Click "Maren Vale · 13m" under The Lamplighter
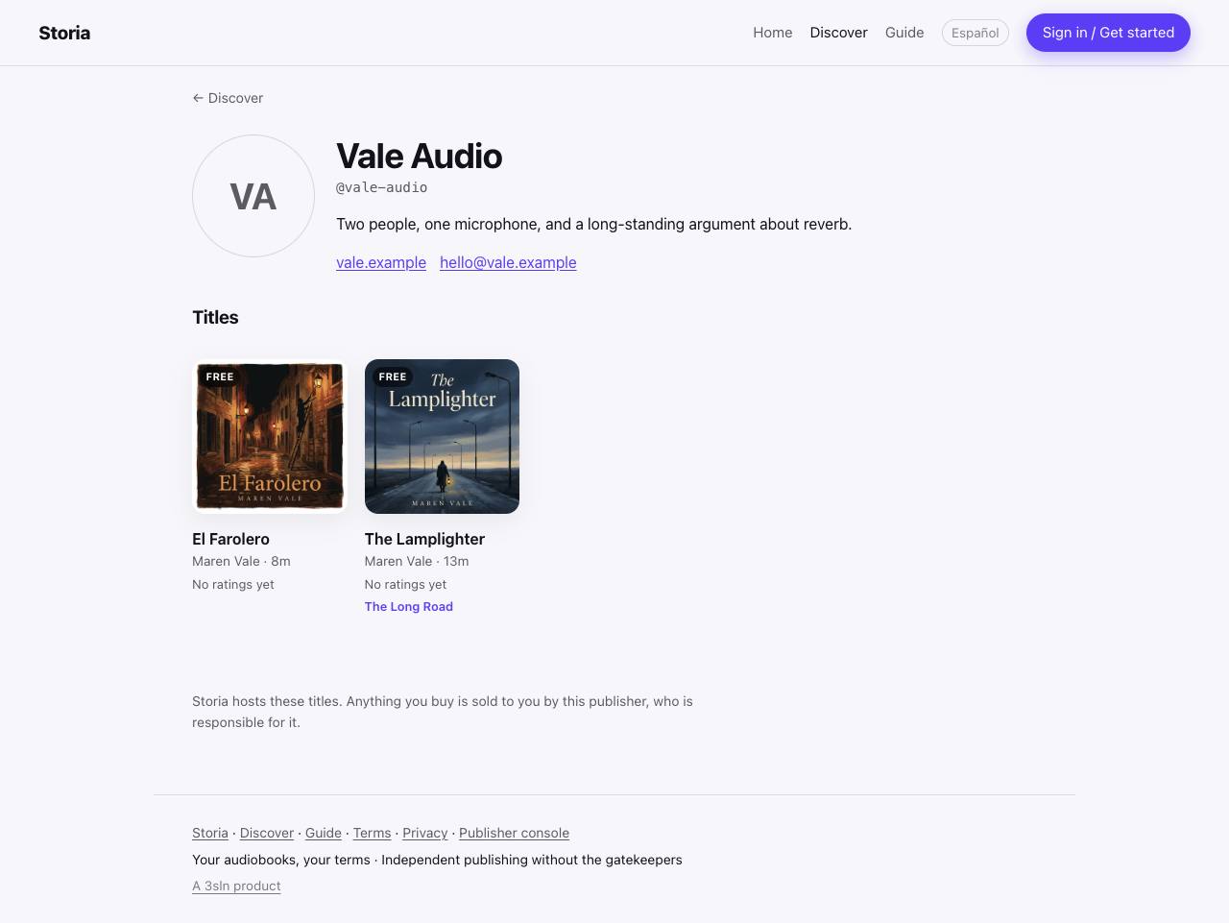This screenshot has height=923, width=1229. coord(417,561)
